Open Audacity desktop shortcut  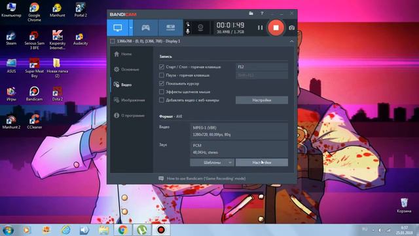(x=81, y=39)
